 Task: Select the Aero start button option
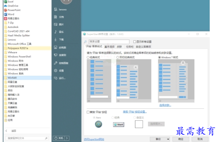[94, 118]
